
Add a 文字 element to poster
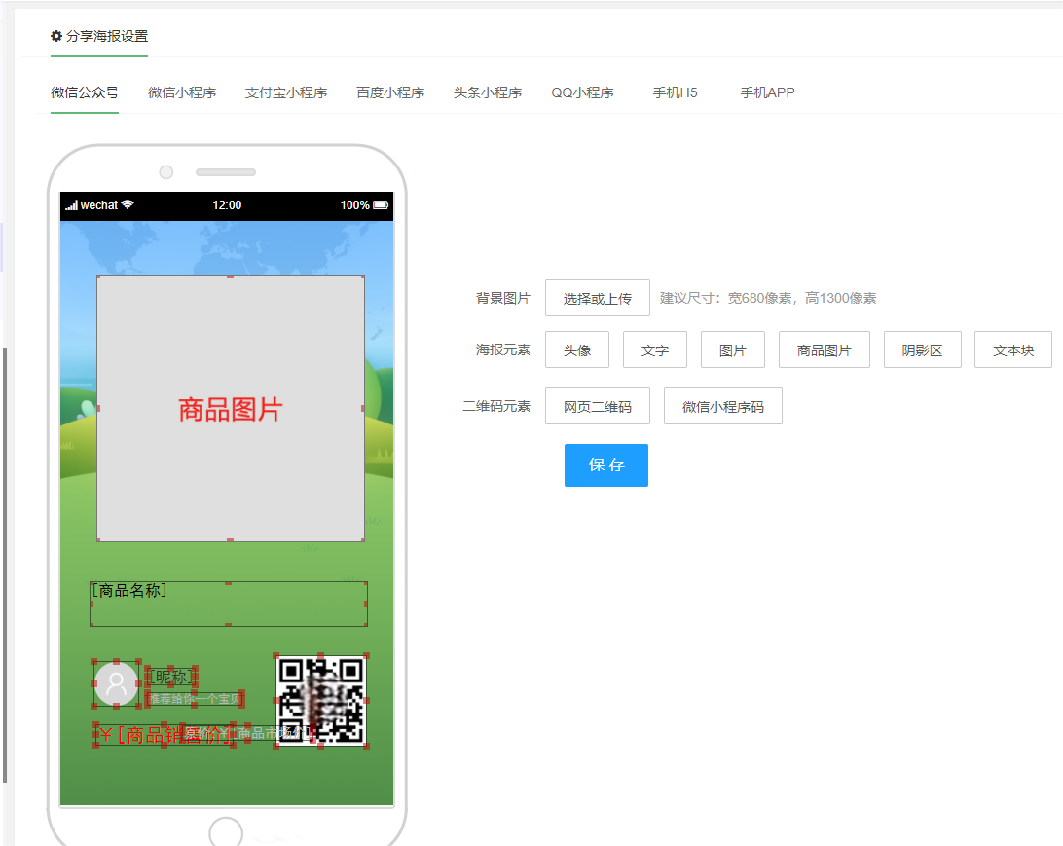pyautogui.click(x=655, y=350)
